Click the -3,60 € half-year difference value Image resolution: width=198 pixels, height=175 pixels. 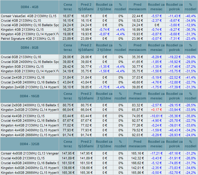174,25
